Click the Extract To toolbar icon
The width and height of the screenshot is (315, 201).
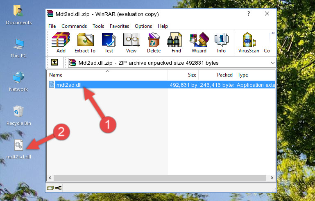pos(85,43)
